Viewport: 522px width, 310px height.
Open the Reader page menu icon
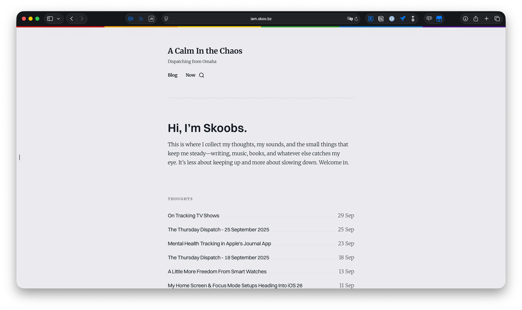(x=166, y=19)
